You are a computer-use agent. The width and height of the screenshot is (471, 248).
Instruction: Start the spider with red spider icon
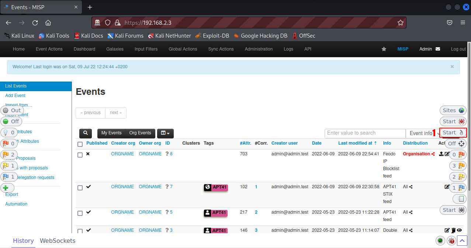[x=453, y=121]
